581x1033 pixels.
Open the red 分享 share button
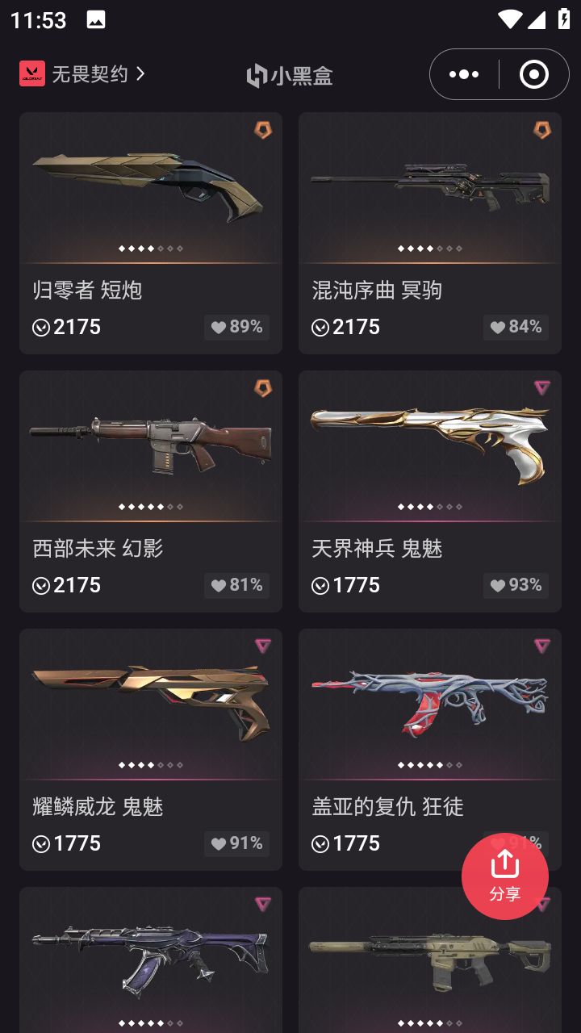tap(505, 876)
